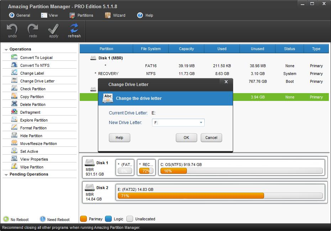The width and height of the screenshot is (331, 231).
Task: Click the Abc icon in the dialog header
Action: 108,98
